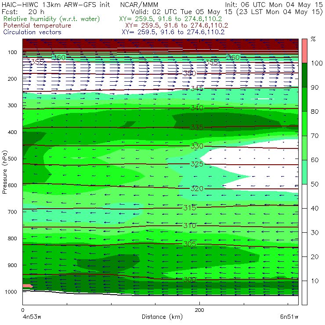Click the 'Distance (km)' axis title
The width and height of the screenshot is (325, 325).
162,317
